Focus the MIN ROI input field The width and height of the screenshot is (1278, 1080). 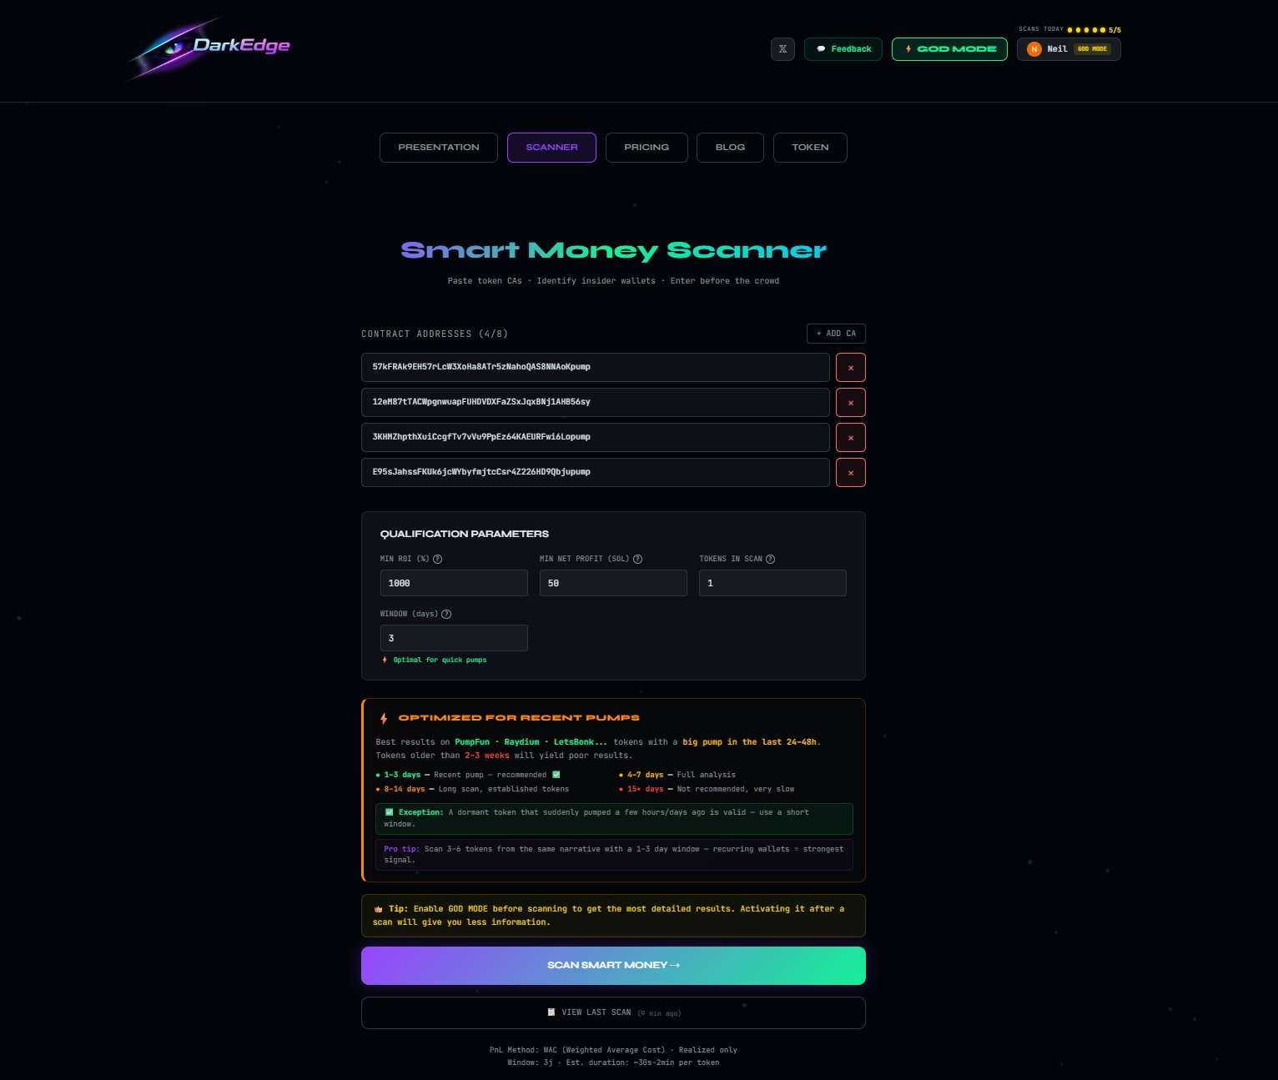pyautogui.click(x=454, y=583)
